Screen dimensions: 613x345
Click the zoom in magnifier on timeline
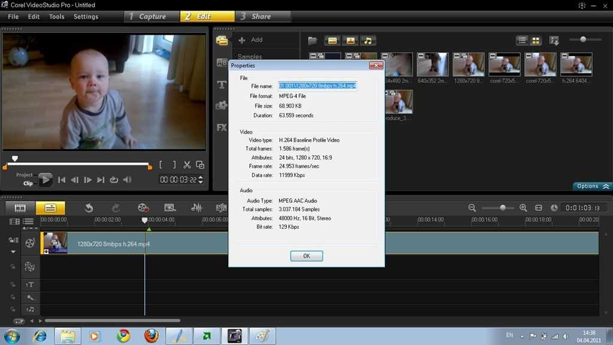point(523,208)
